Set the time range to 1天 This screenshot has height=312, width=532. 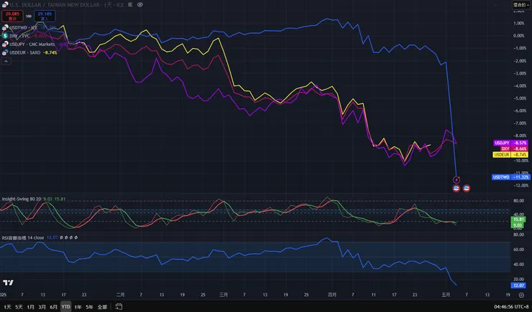7,307
